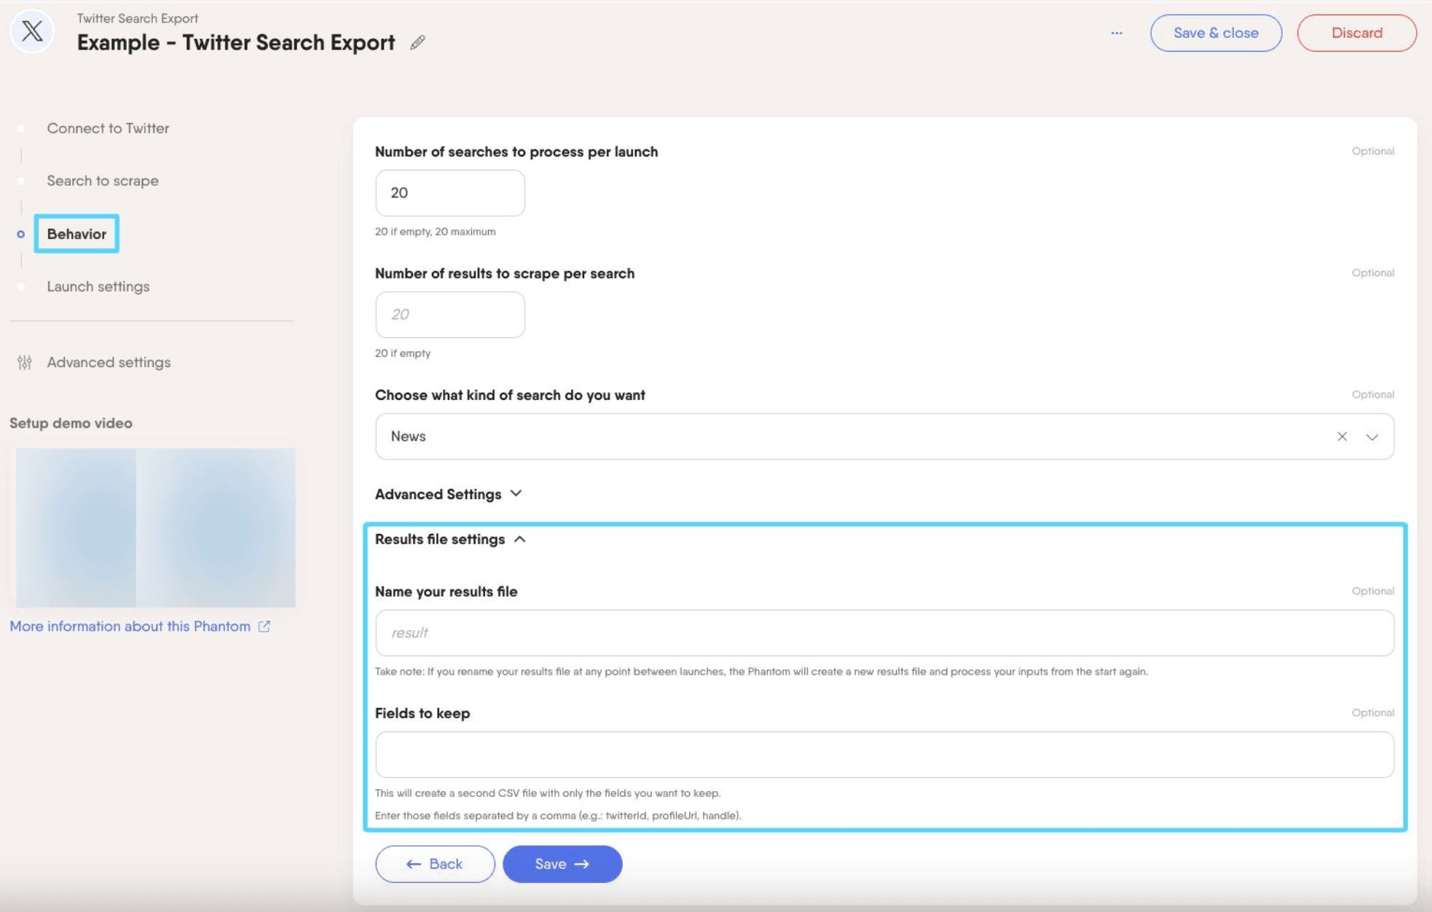Viewport: 1432px width, 912px height.
Task: Click the 'Choose what kind of search' label
Action: point(510,395)
